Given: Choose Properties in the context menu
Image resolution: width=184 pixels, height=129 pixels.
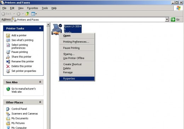Looking at the screenshot, I should tap(77, 79).
